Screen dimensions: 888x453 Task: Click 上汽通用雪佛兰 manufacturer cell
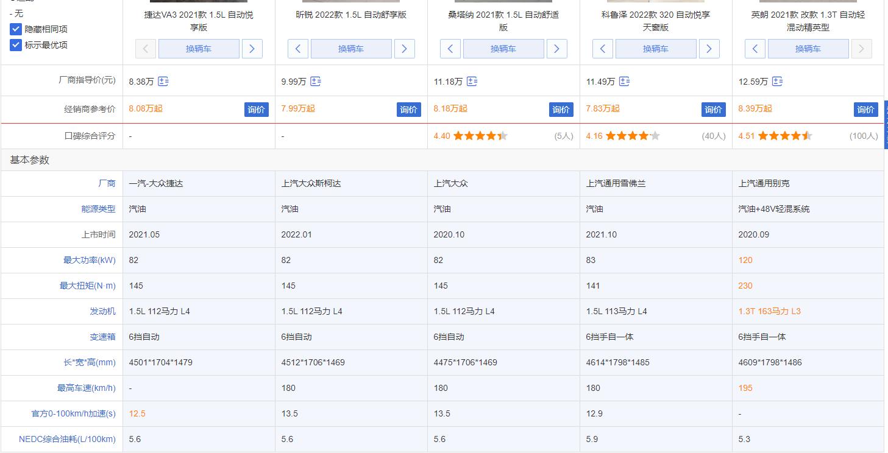616,183
